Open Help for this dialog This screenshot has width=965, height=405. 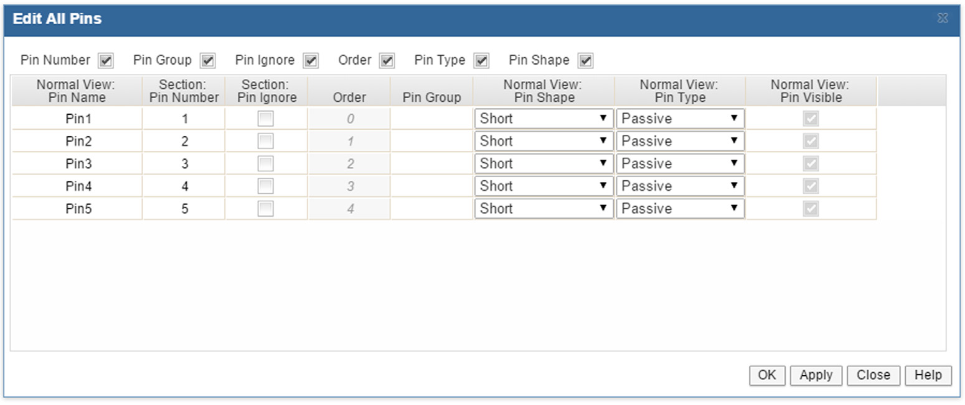click(x=928, y=375)
